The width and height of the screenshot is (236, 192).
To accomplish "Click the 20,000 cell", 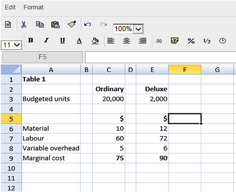I will pos(109,99).
